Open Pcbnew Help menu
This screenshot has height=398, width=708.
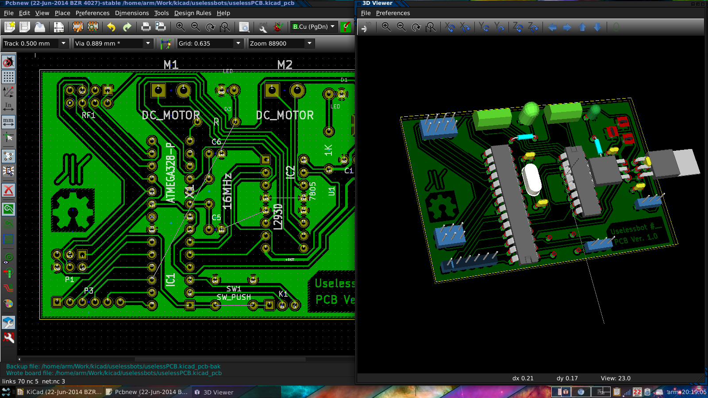(x=223, y=13)
